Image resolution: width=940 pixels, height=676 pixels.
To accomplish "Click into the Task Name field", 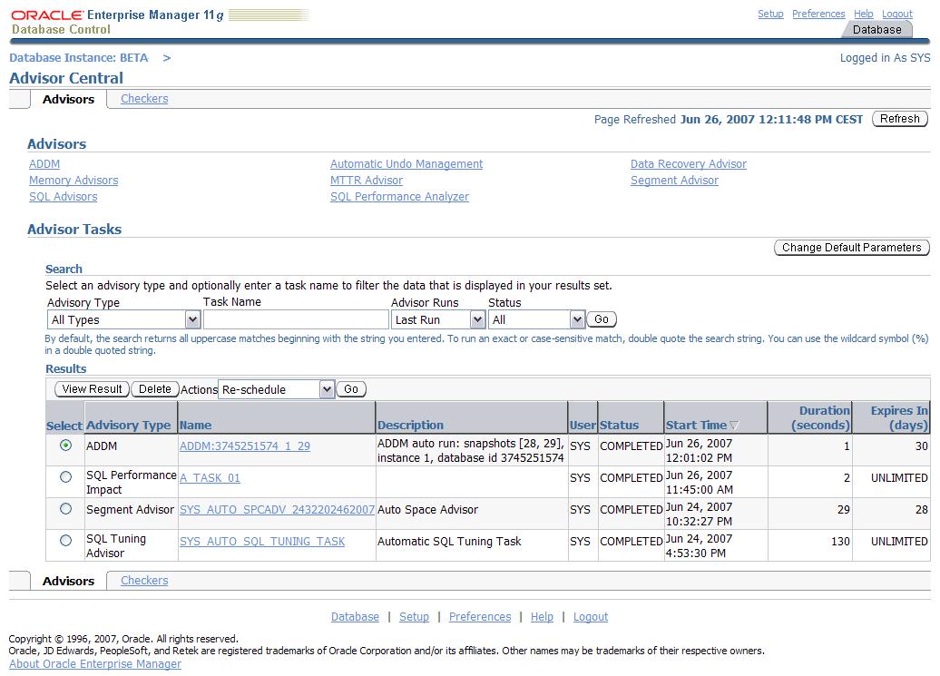I will pos(296,319).
